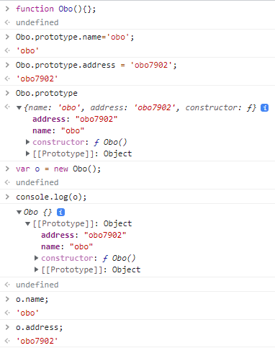
Task: Click address: "obo7902" in logged Obo object
Action: [x=84, y=235]
